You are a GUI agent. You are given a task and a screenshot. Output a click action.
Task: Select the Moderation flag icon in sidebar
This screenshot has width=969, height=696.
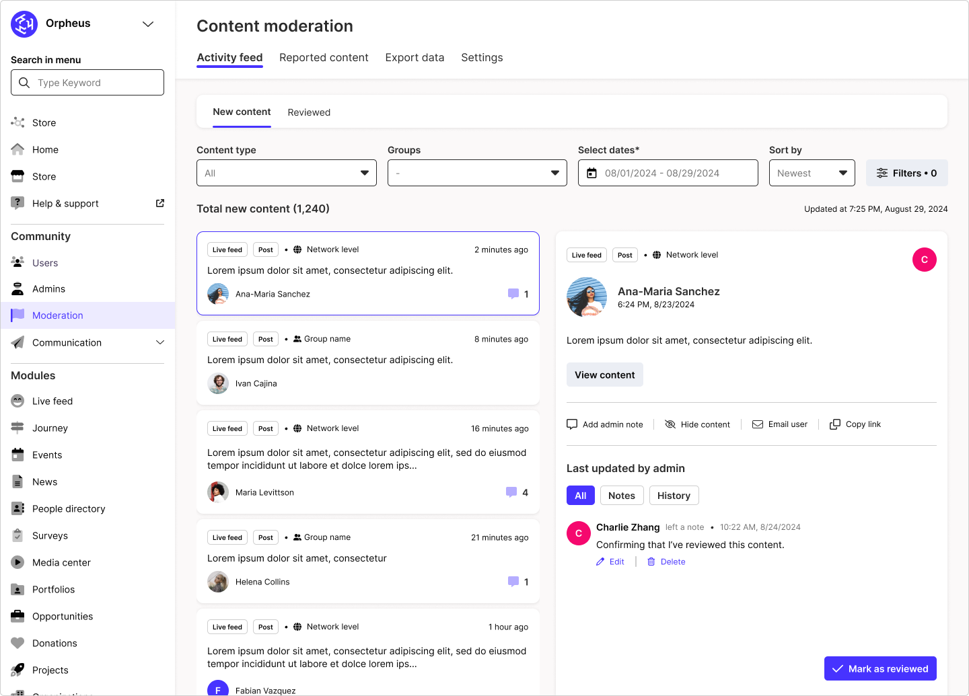pyautogui.click(x=17, y=315)
